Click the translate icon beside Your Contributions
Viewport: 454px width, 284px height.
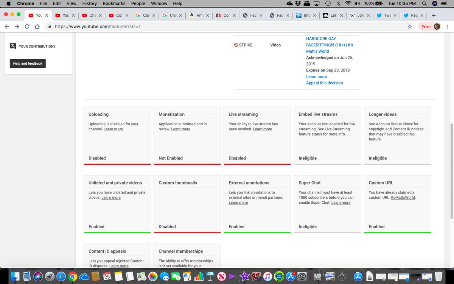[13, 46]
